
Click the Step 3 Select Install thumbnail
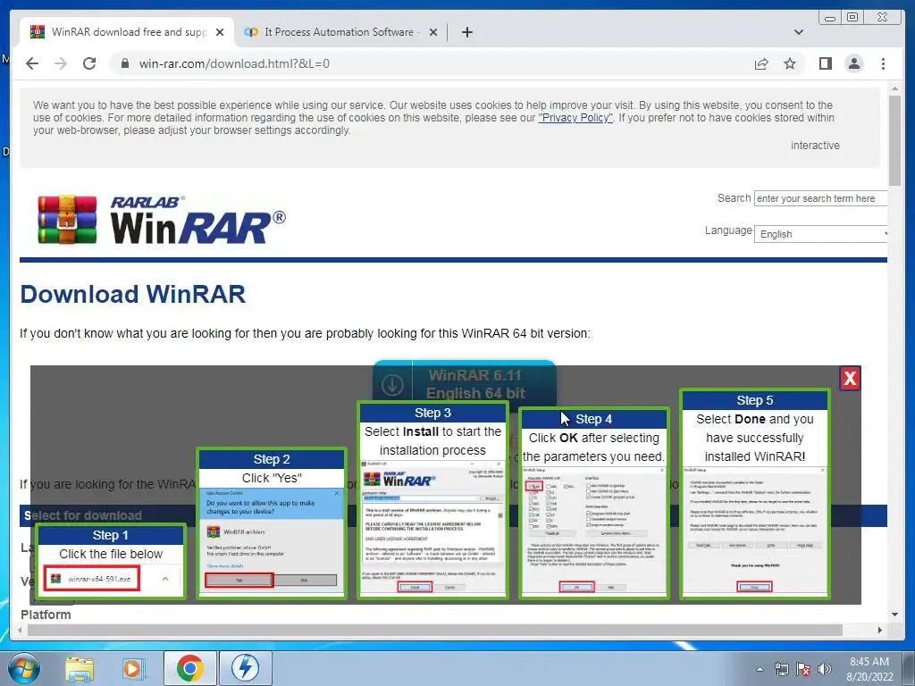point(432,500)
